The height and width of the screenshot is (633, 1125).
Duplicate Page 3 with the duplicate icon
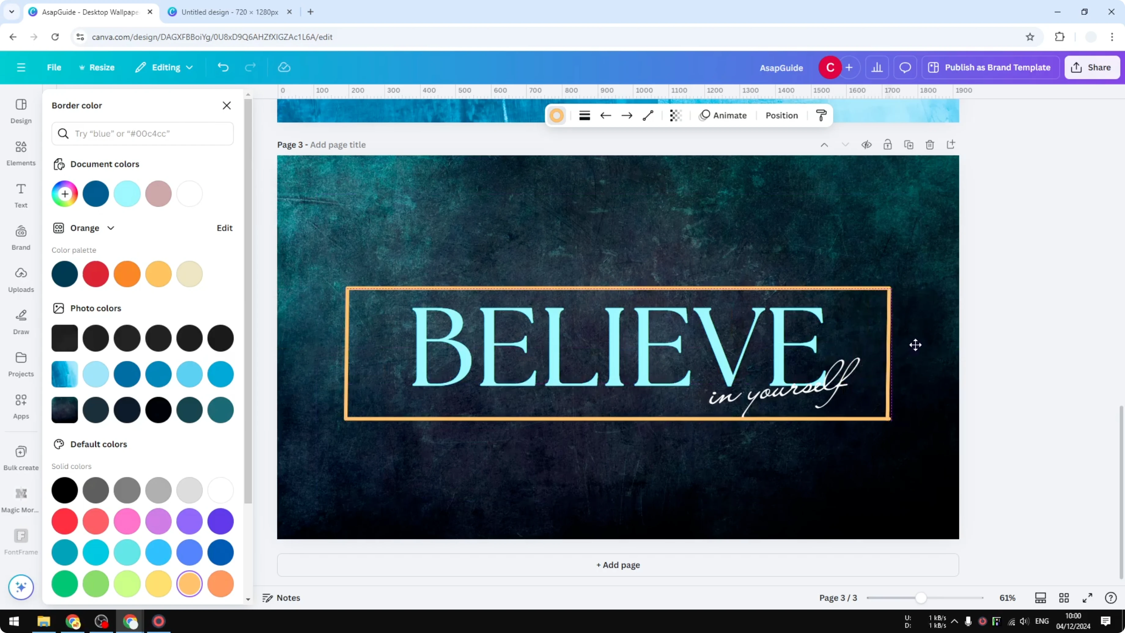[x=909, y=145]
